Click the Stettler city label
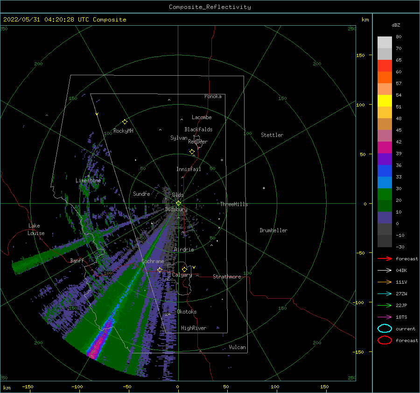The height and width of the screenshot is (393, 420). click(272, 135)
